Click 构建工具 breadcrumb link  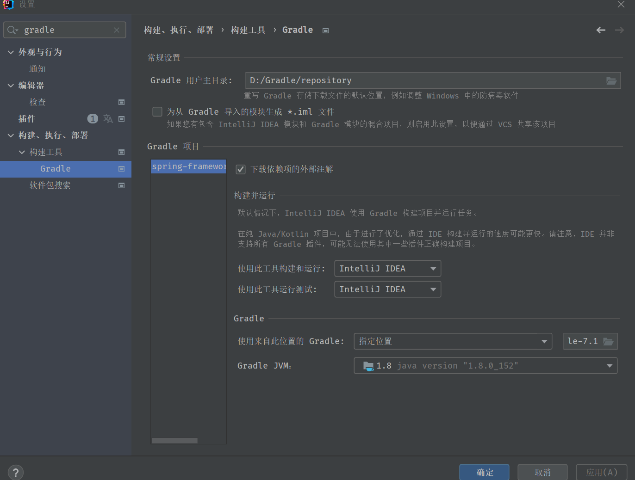click(248, 30)
